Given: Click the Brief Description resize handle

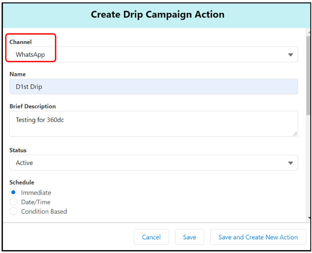Looking at the screenshot, I should click(x=295, y=134).
